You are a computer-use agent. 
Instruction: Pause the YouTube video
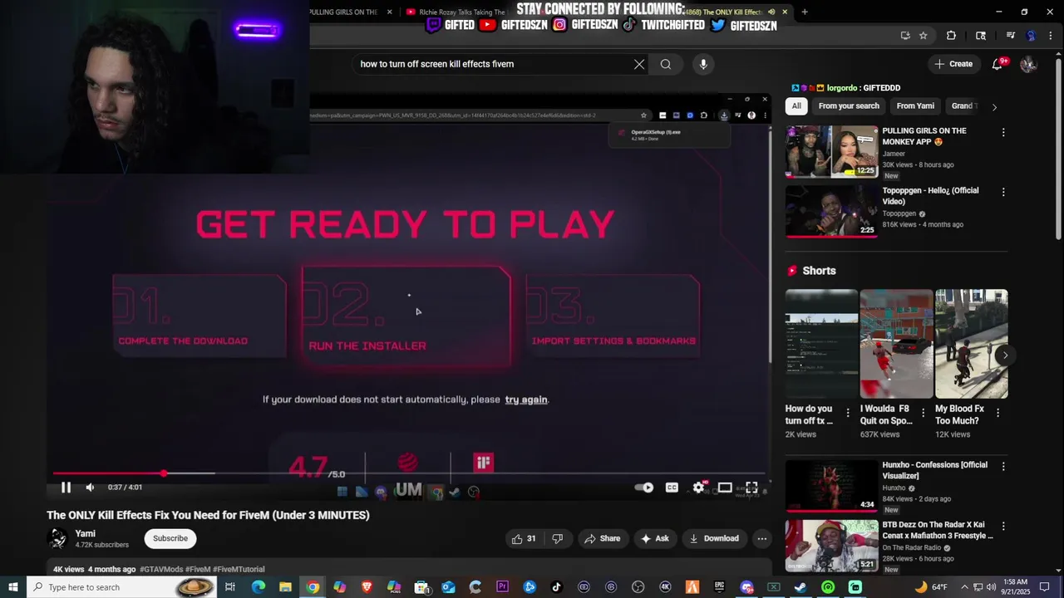pos(66,488)
